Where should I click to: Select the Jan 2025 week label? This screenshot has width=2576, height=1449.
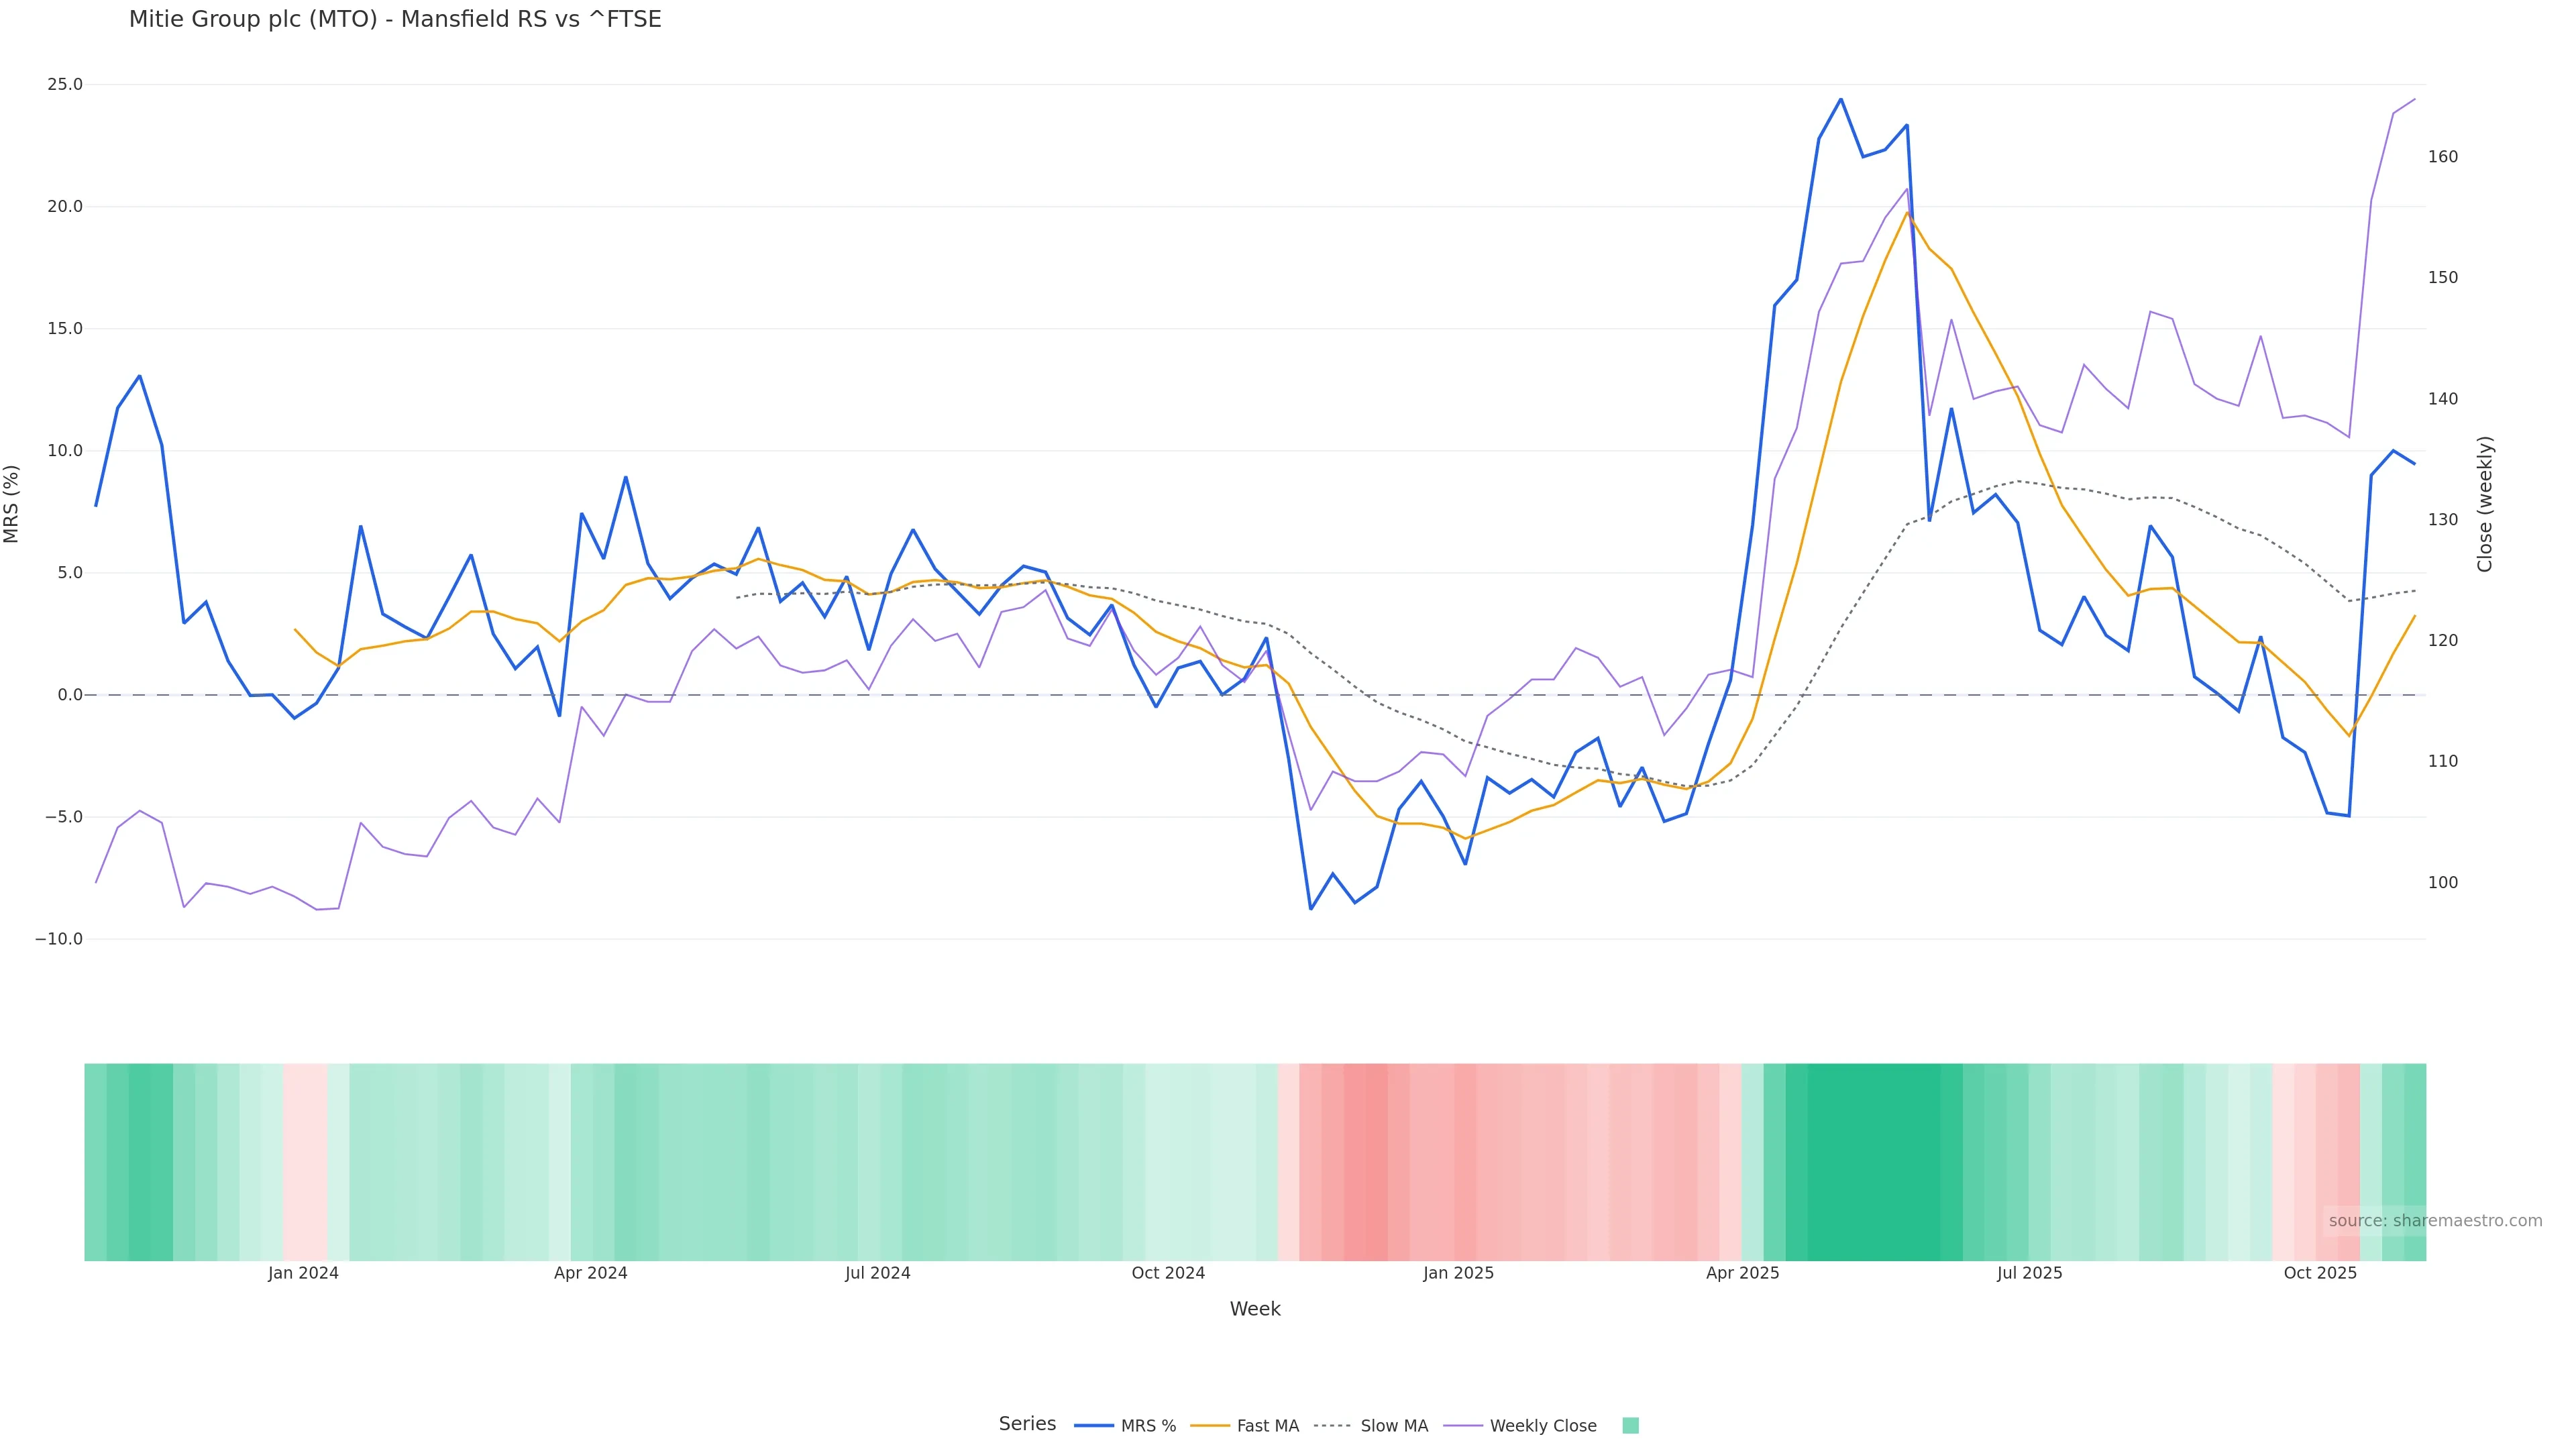point(1458,1273)
